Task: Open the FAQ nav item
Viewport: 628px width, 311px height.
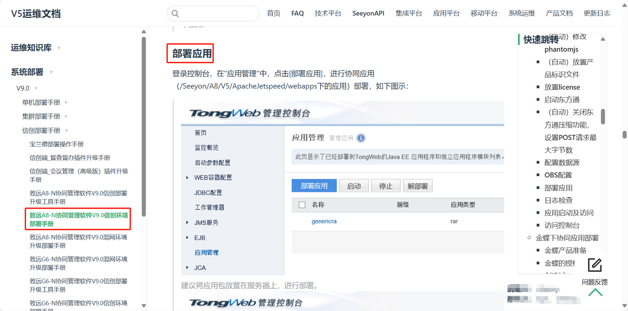Action: pyautogui.click(x=297, y=13)
